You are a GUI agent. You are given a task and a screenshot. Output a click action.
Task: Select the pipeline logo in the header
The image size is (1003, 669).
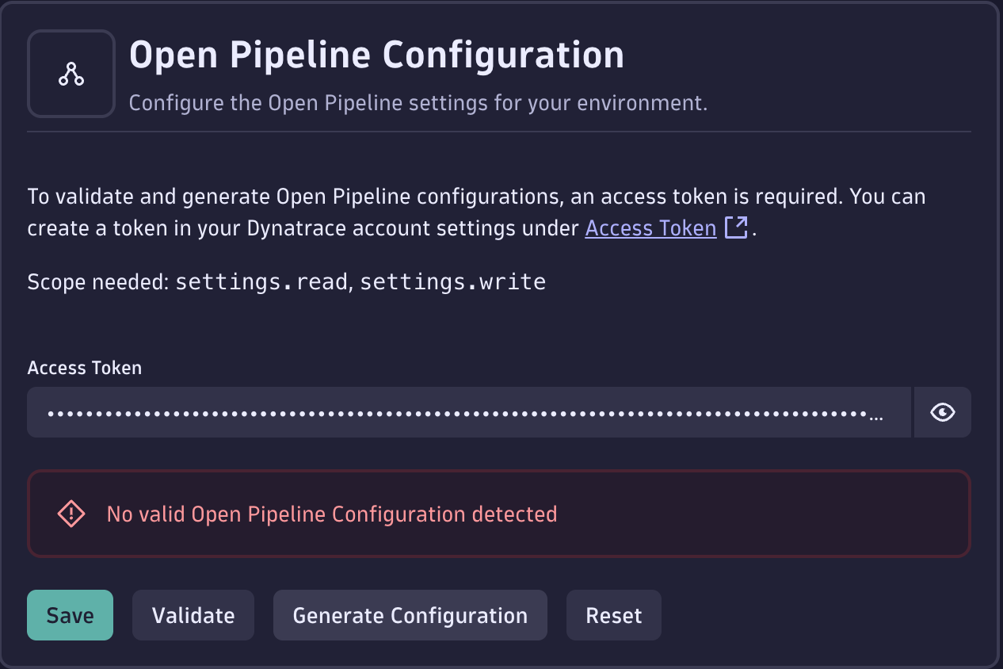click(71, 73)
